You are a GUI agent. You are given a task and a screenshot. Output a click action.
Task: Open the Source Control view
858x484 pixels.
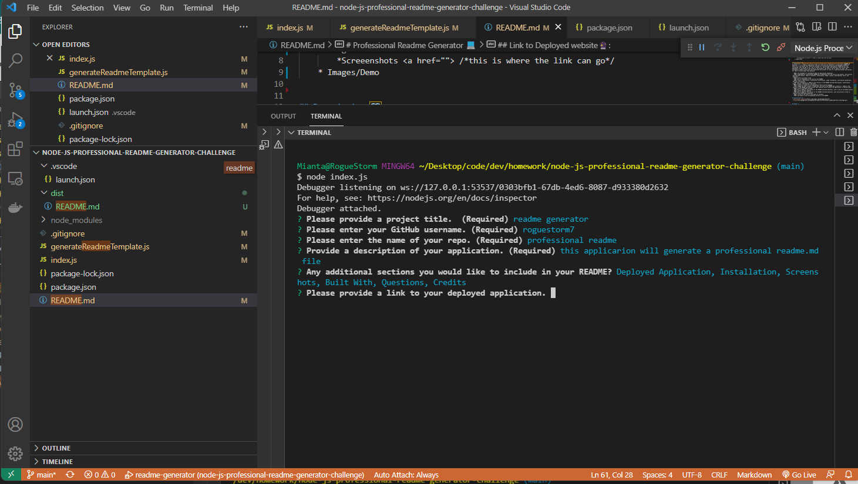point(15,90)
